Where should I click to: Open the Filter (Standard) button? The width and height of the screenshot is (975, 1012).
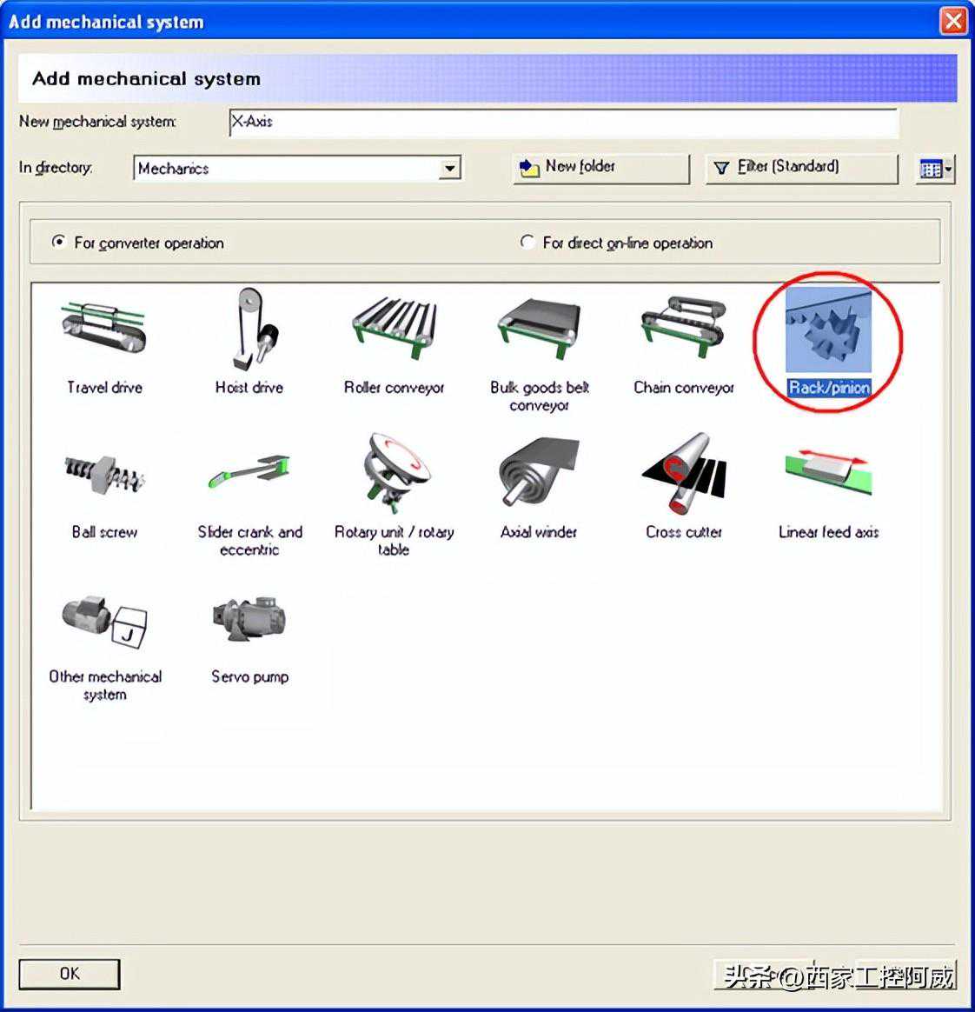coord(801,168)
